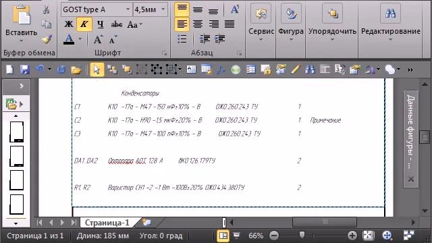Open the Aa change case dropdown
This screenshot has height=243, width=432.
[135, 24]
